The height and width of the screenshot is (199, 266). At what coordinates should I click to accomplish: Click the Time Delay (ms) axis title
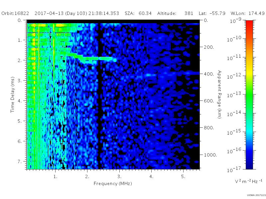tap(12, 95)
